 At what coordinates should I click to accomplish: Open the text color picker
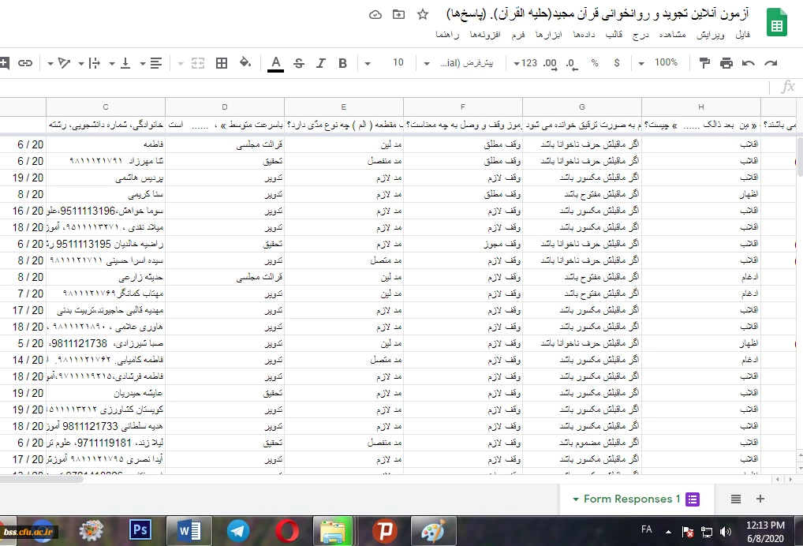click(x=275, y=63)
